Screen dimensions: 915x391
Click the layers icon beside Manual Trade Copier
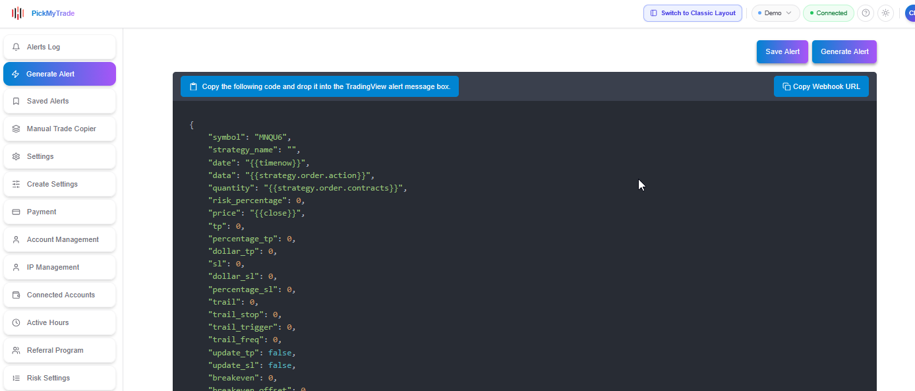tap(16, 129)
